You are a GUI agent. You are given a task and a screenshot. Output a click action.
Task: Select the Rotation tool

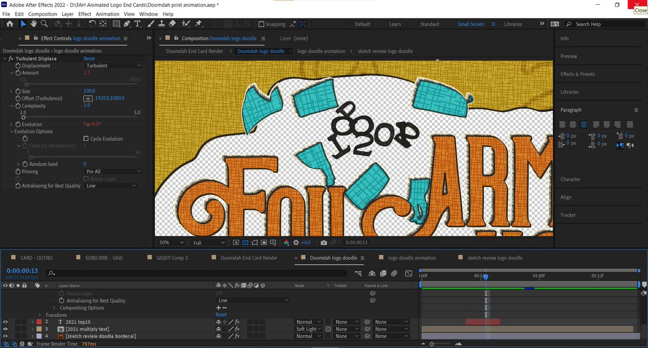(x=92, y=24)
